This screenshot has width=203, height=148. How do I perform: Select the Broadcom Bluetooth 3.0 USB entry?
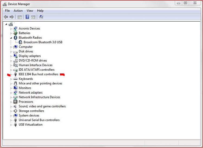(43, 42)
